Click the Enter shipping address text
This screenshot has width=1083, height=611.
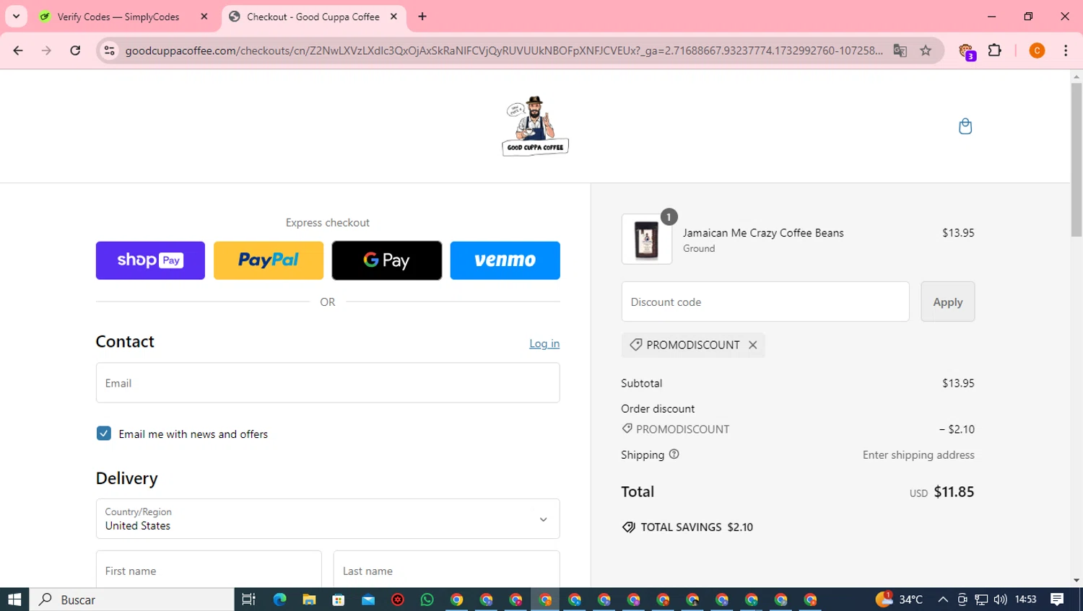pos(918,455)
